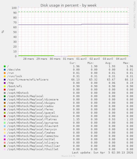
Task: Click the red swatch next to /zopt
Action: click(5, 90)
